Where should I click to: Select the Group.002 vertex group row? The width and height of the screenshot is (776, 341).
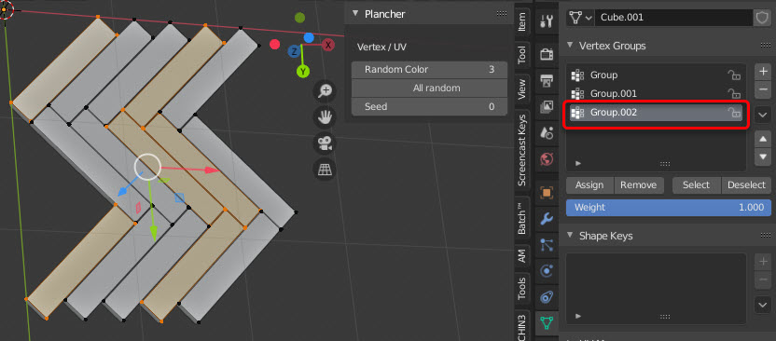tap(657, 113)
